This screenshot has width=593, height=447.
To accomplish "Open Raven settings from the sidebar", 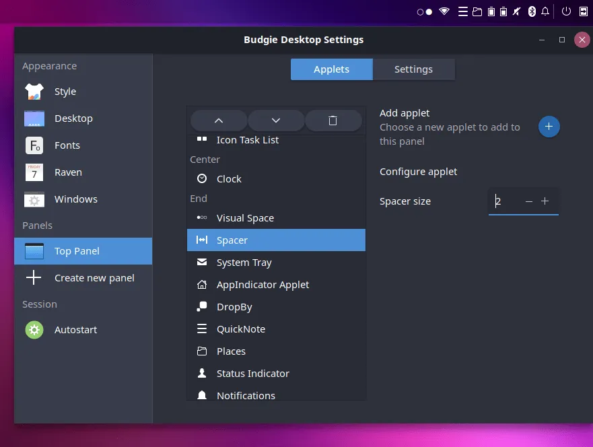I will (x=68, y=172).
